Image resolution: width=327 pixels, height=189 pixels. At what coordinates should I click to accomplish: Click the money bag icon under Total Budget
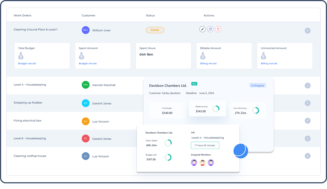(21, 56)
